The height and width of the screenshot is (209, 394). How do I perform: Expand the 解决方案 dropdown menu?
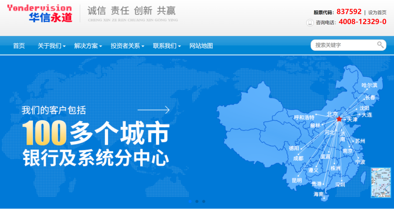pos(88,46)
